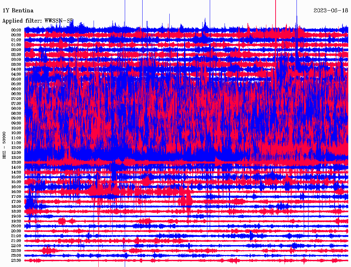Select the 00:30 time label
This screenshot has width=351, height=267.
pyautogui.click(x=16, y=35)
